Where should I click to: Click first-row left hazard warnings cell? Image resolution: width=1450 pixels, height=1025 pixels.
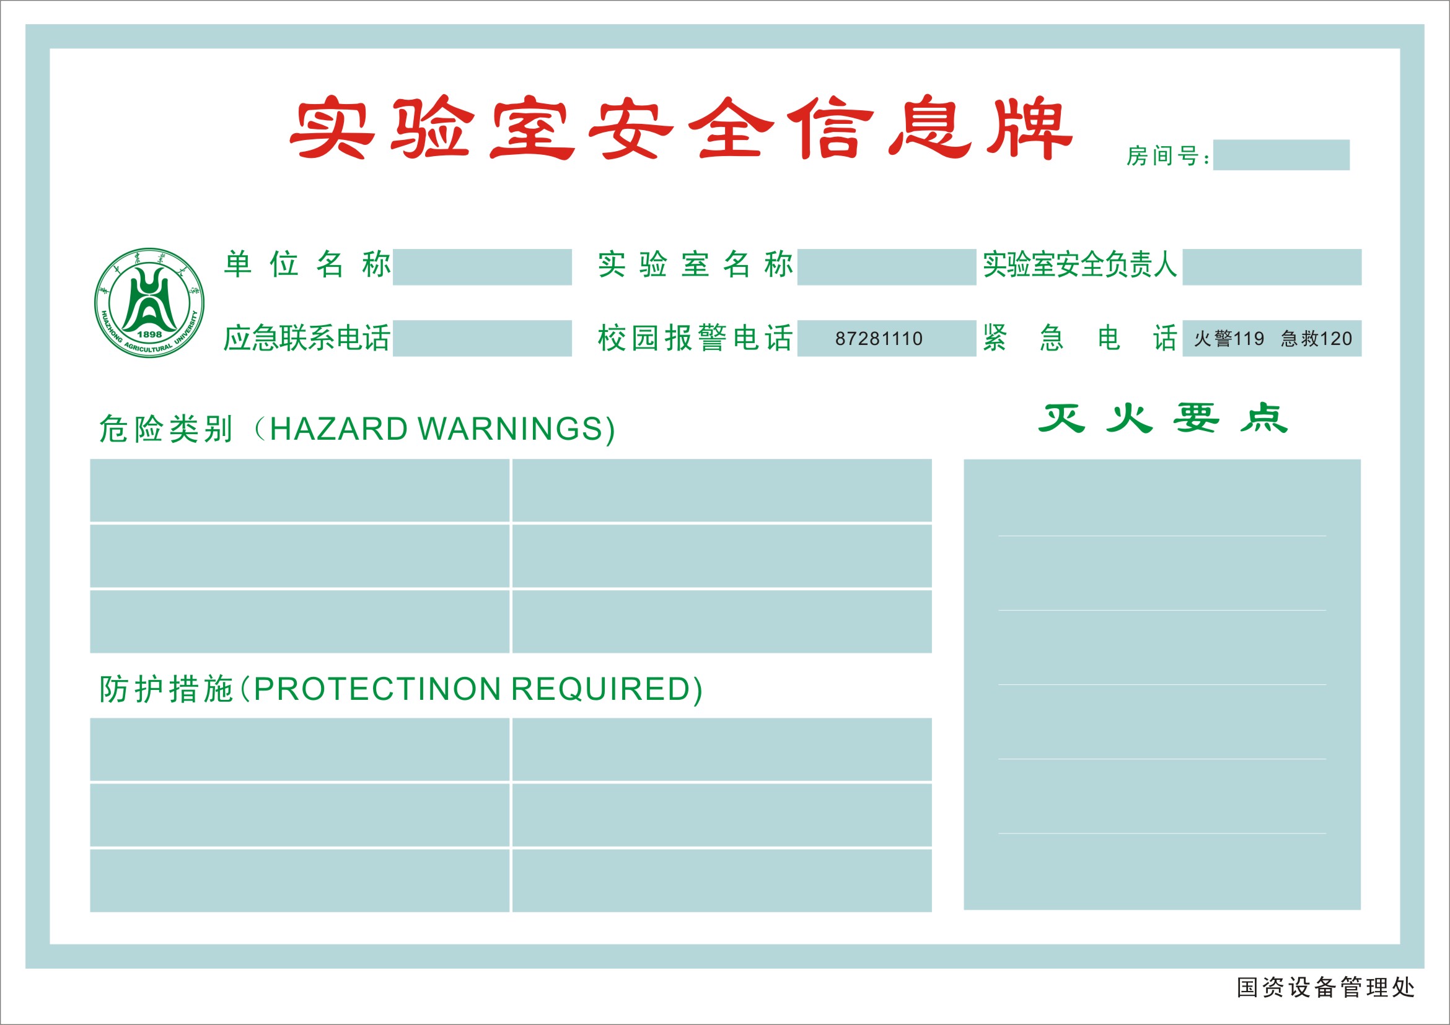click(x=299, y=491)
